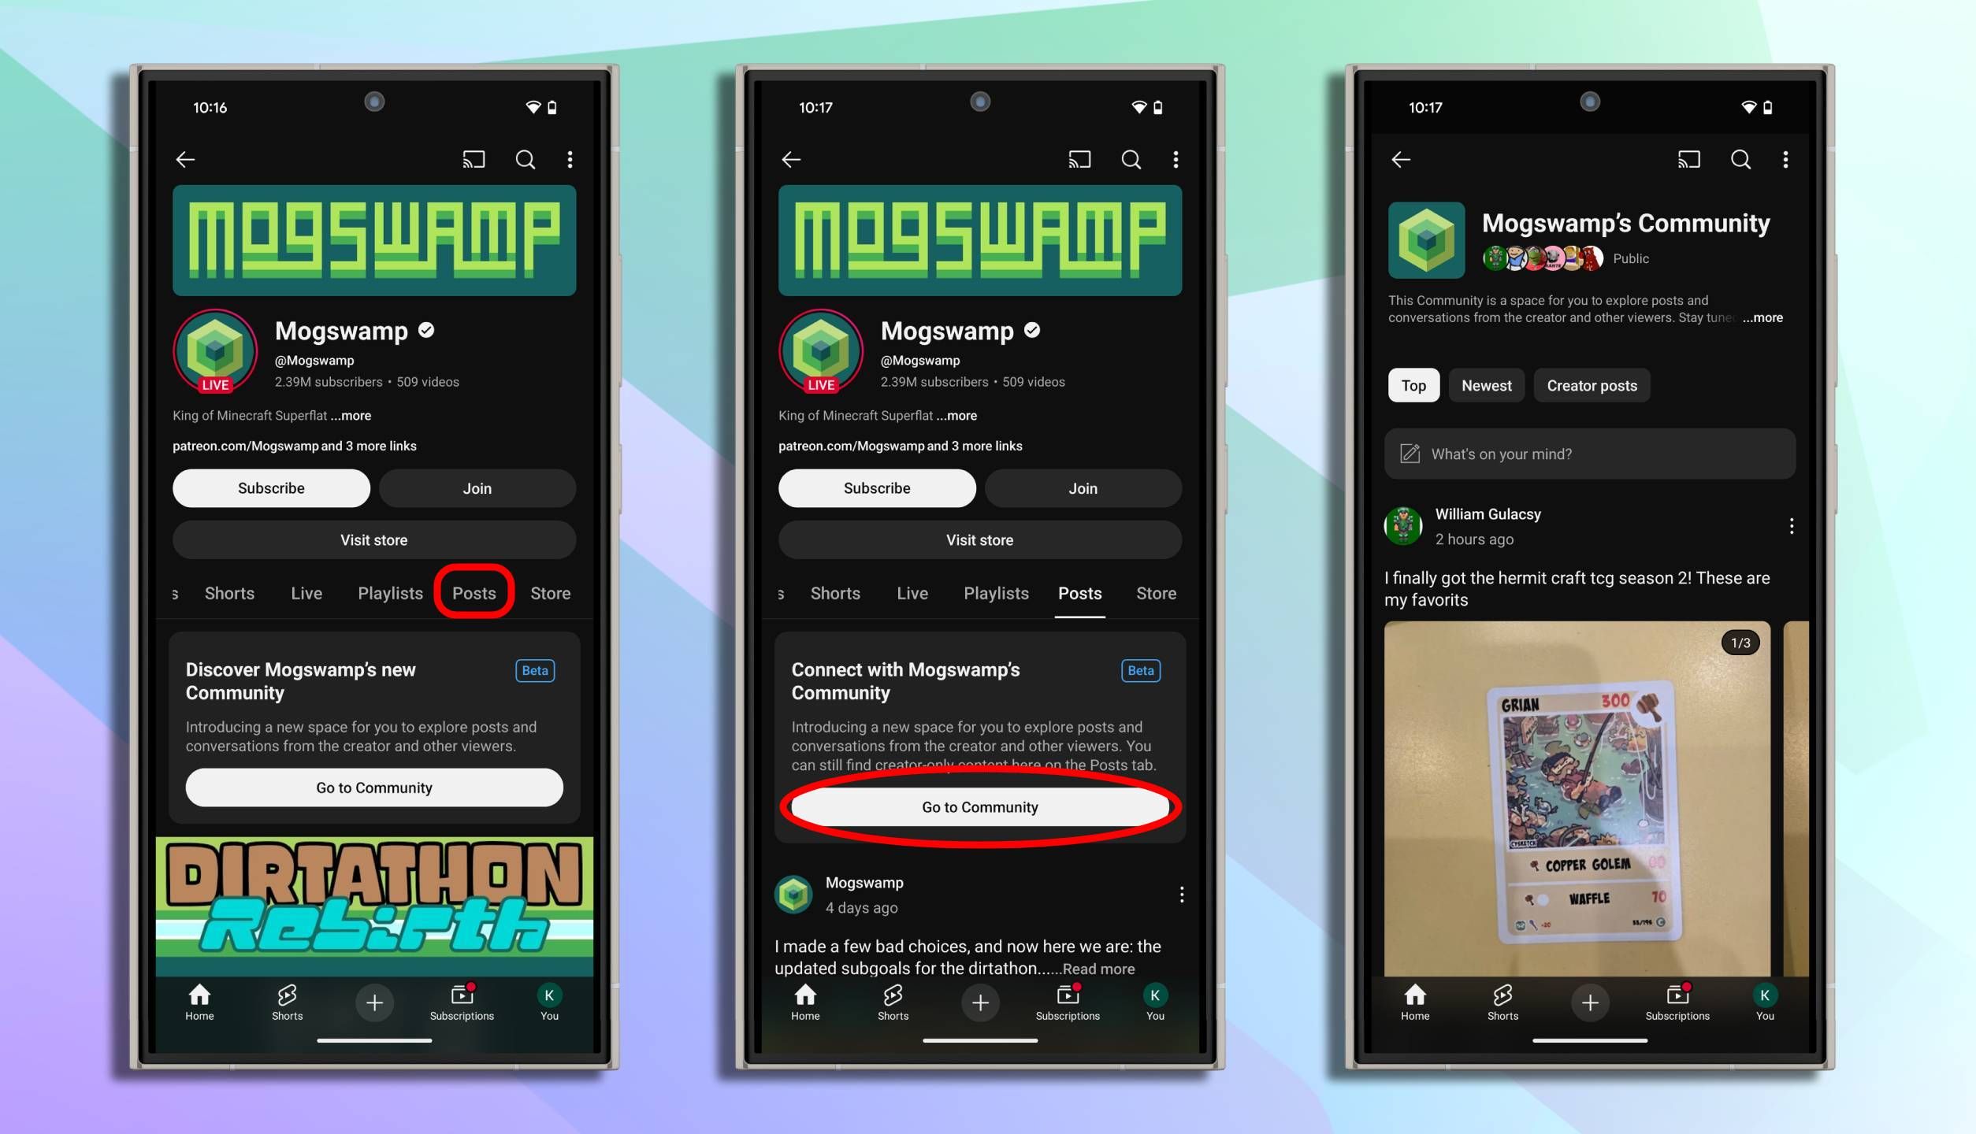Screen dimensions: 1976x1134
Task: Toggle Creator posts filter in Community
Action: tap(1591, 385)
